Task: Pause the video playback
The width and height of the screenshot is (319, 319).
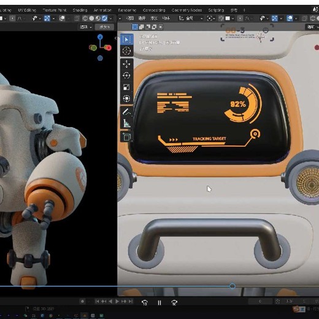Action: pyautogui.click(x=159, y=302)
